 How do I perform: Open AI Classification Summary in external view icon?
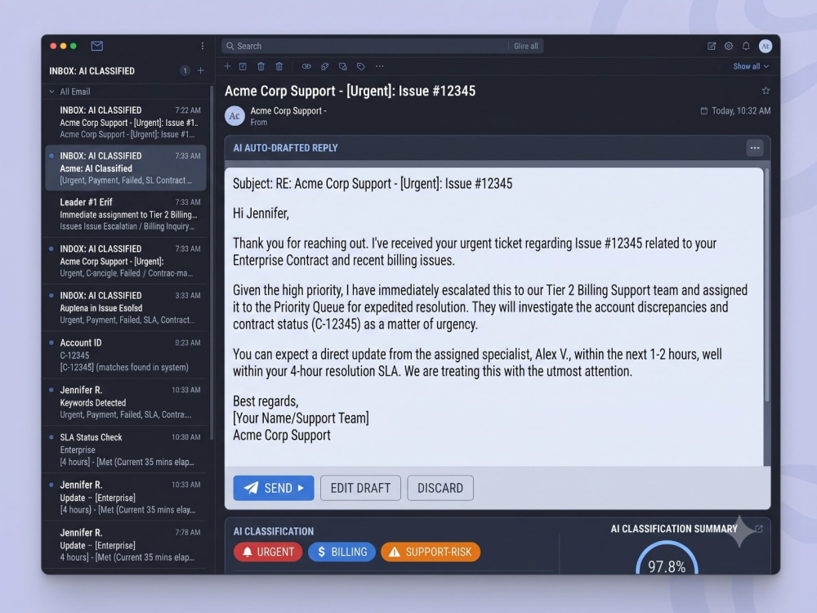pyautogui.click(x=759, y=529)
